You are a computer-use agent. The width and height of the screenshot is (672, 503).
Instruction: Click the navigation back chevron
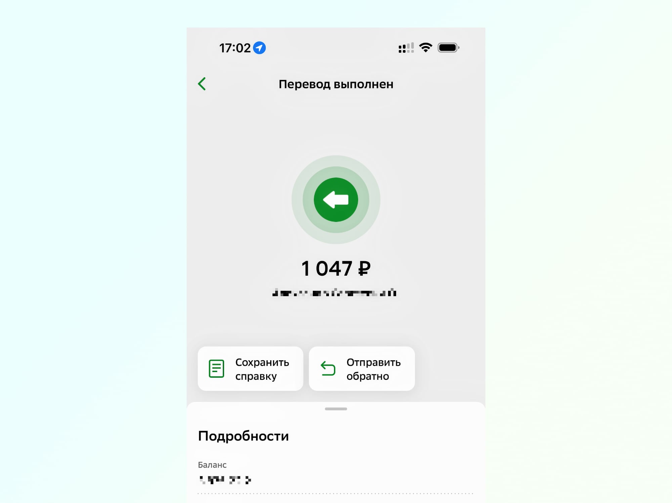pos(202,84)
